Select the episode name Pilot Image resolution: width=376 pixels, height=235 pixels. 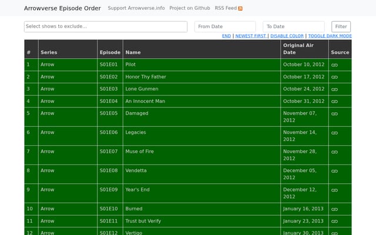[x=130, y=65]
